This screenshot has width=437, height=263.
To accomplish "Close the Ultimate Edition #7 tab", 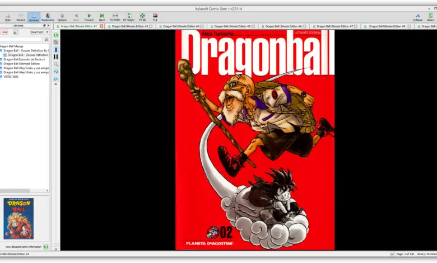I will pyautogui.click(x=356, y=26).
